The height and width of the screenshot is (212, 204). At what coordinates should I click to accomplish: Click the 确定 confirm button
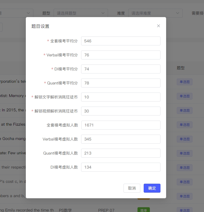pyautogui.click(x=152, y=188)
